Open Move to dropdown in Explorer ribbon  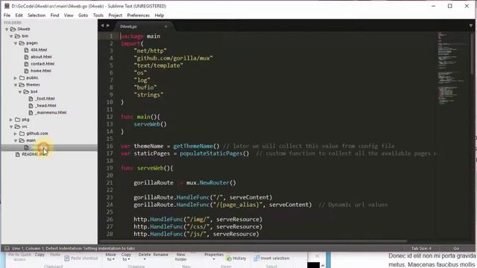[x=111, y=257]
